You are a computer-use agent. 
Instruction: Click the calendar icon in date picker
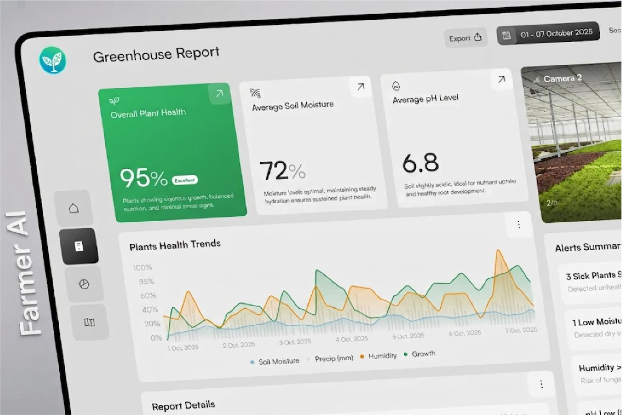click(x=507, y=36)
